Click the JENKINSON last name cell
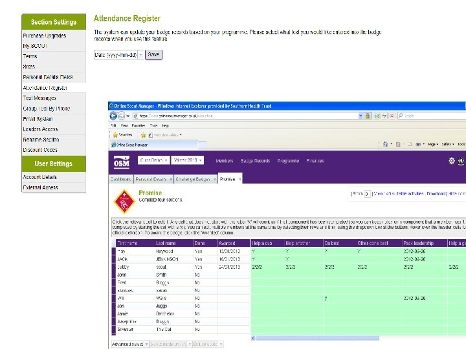 coord(173,259)
